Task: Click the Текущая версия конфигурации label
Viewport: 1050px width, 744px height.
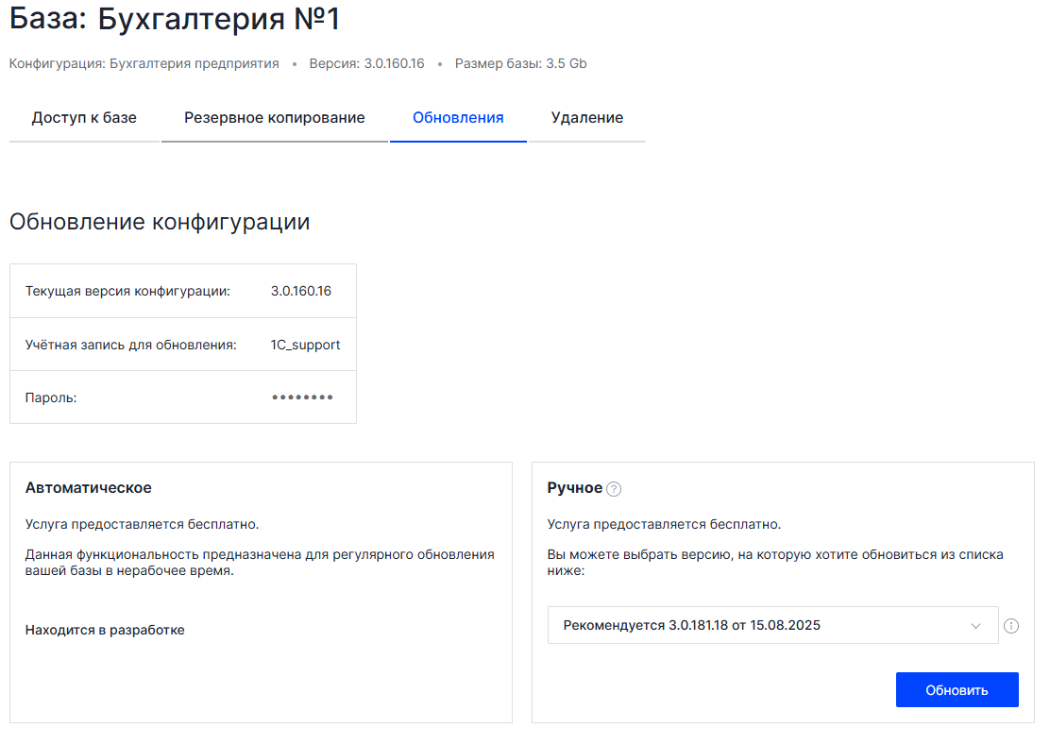Action: (x=127, y=292)
